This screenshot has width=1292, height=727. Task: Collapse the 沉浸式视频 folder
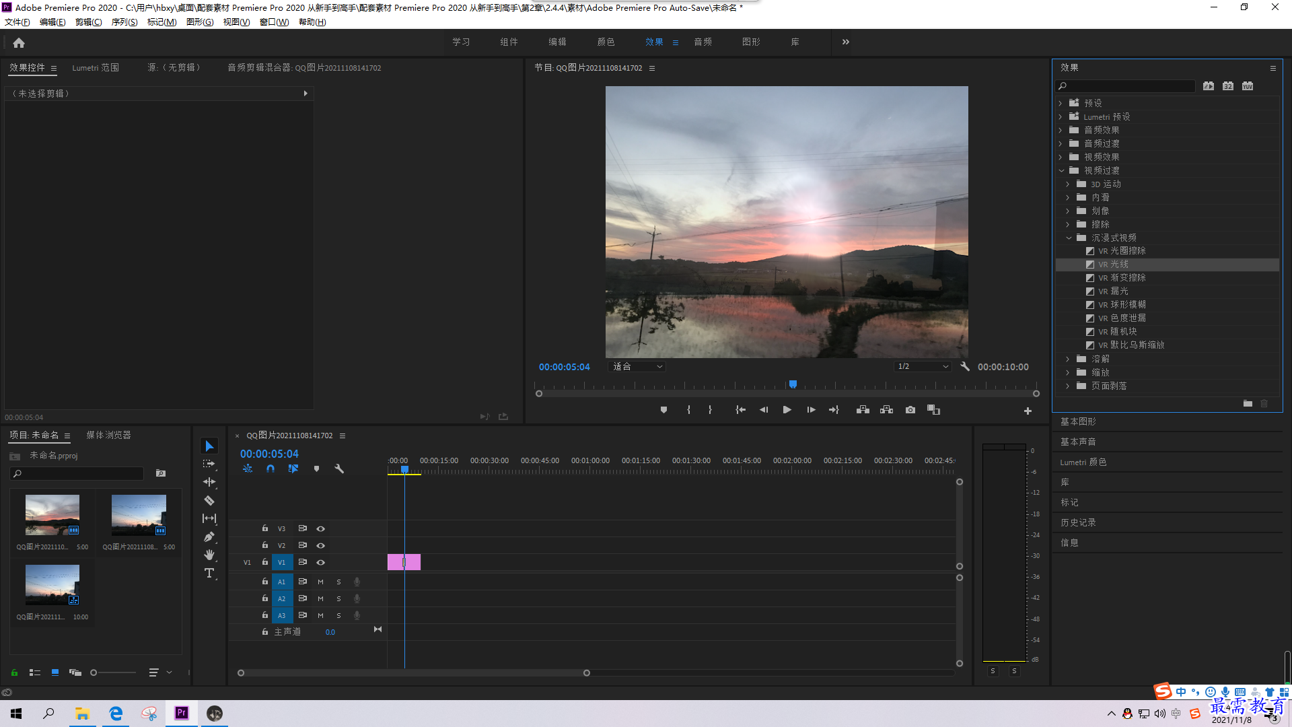[1069, 238]
